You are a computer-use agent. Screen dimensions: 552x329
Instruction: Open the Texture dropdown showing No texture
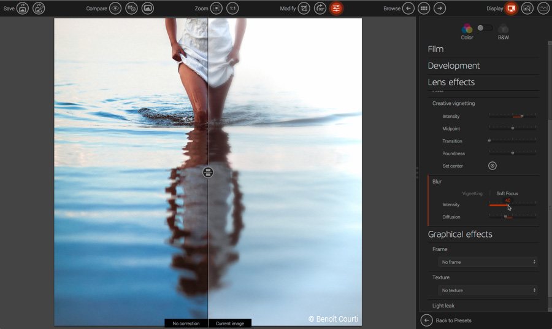tap(488, 290)
